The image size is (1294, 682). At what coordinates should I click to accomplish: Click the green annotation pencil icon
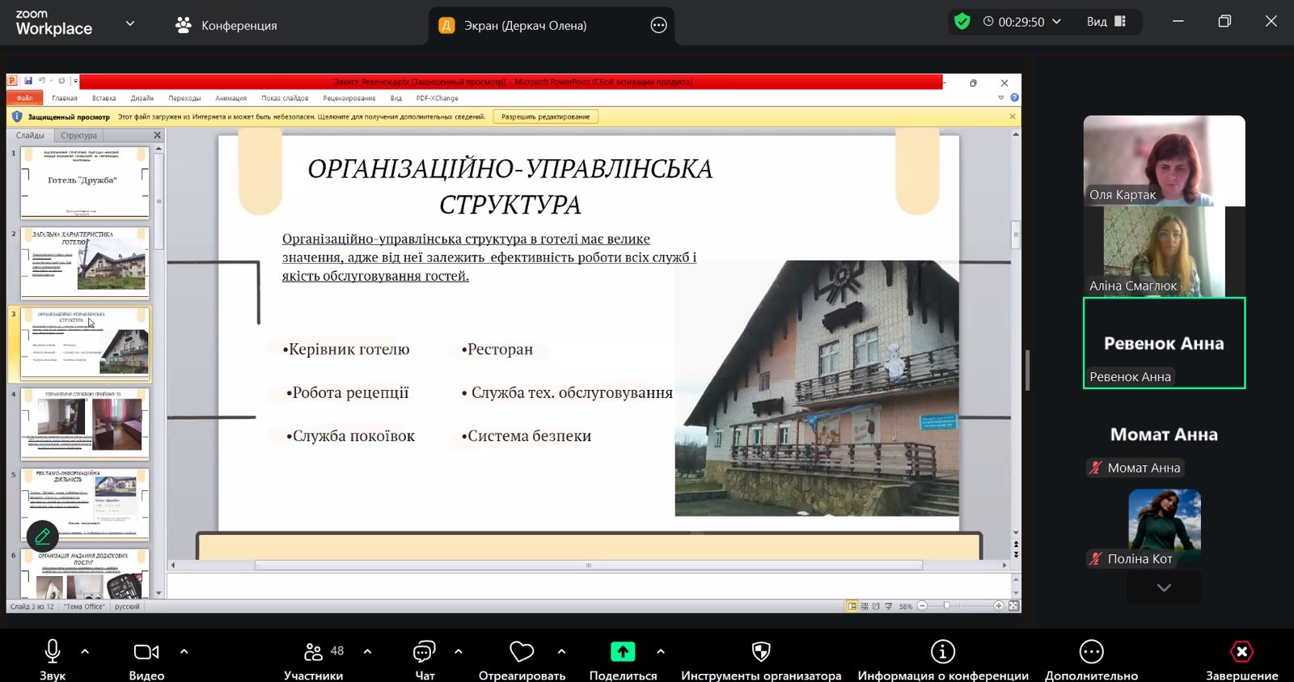pyautogui.click(x=43, y=536)
